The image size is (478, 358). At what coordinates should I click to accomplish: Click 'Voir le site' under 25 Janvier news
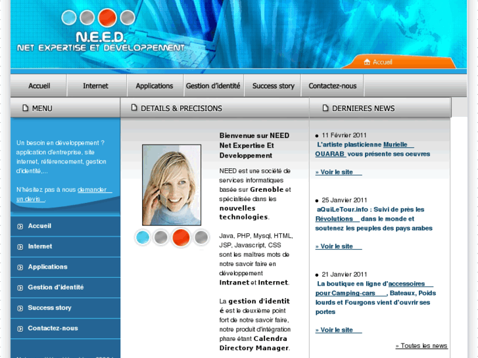pos(339,246)
